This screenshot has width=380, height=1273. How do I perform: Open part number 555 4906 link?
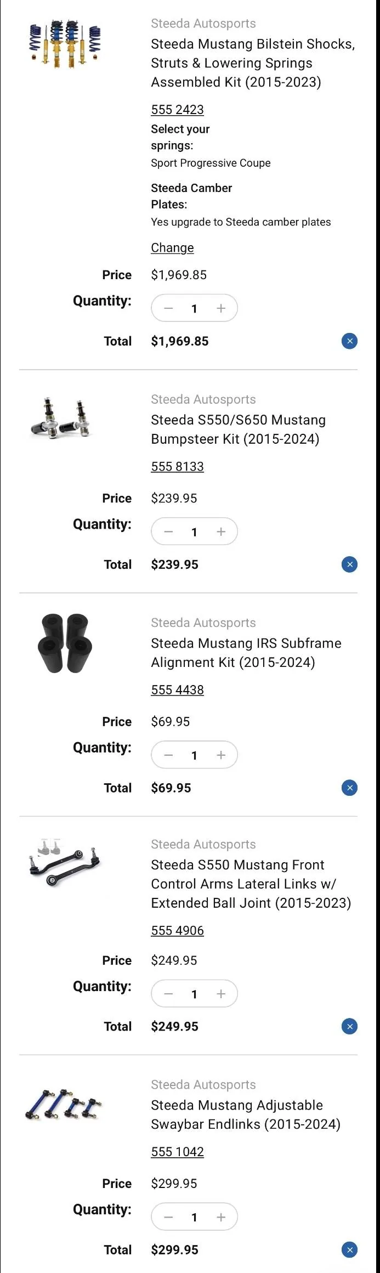point(177,931)
